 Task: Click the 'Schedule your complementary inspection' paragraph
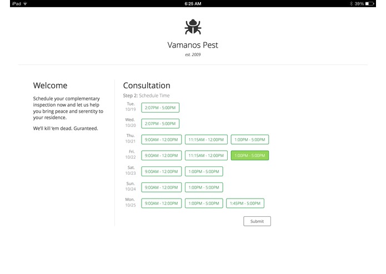(x=68, y=108)
